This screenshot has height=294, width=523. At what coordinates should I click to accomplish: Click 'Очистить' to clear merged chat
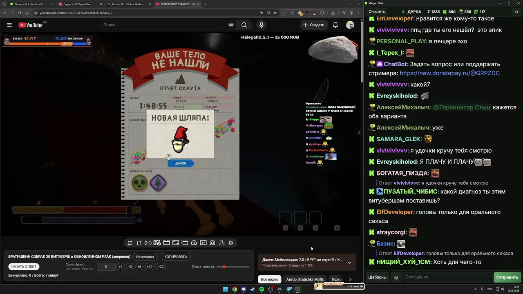[377, 12]
